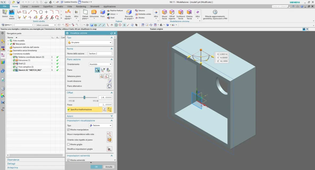
Task: Toggle checkbox for Sistema coordinate datum (0)
Action: coord(14,57)
